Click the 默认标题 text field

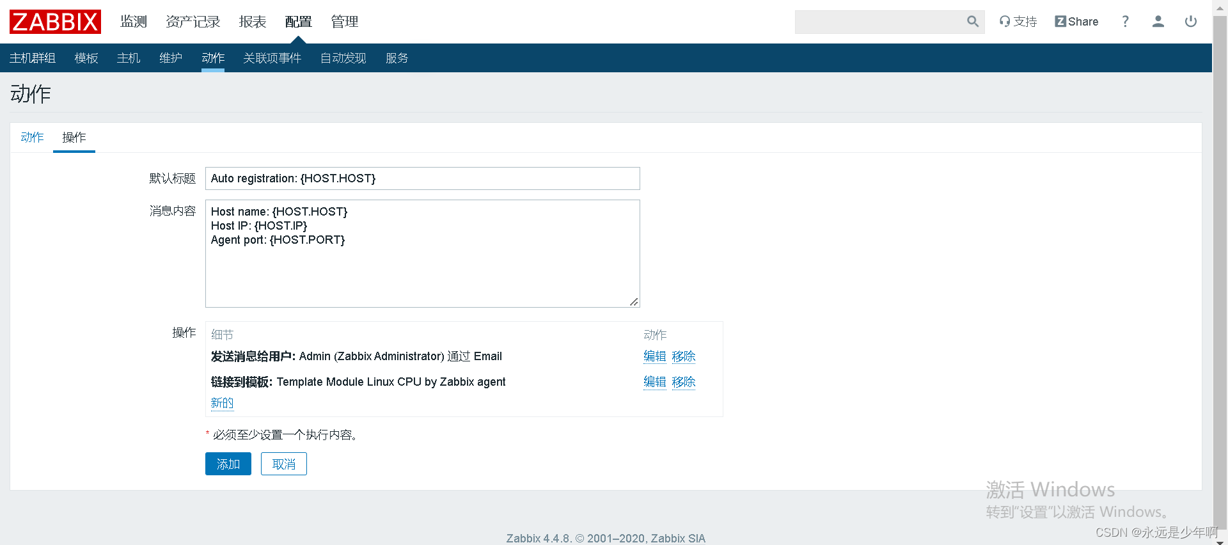tap(422, 178)
